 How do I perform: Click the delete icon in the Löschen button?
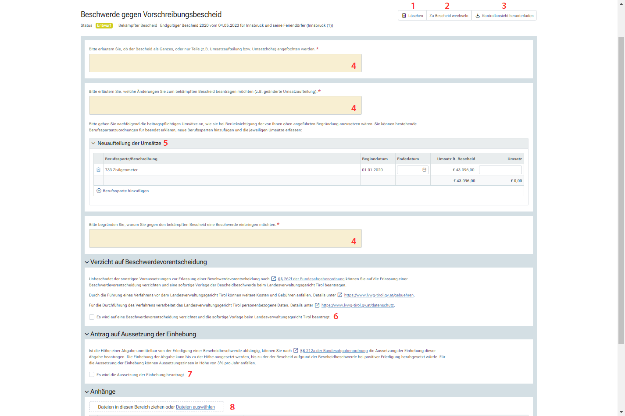tap(404, 16)
